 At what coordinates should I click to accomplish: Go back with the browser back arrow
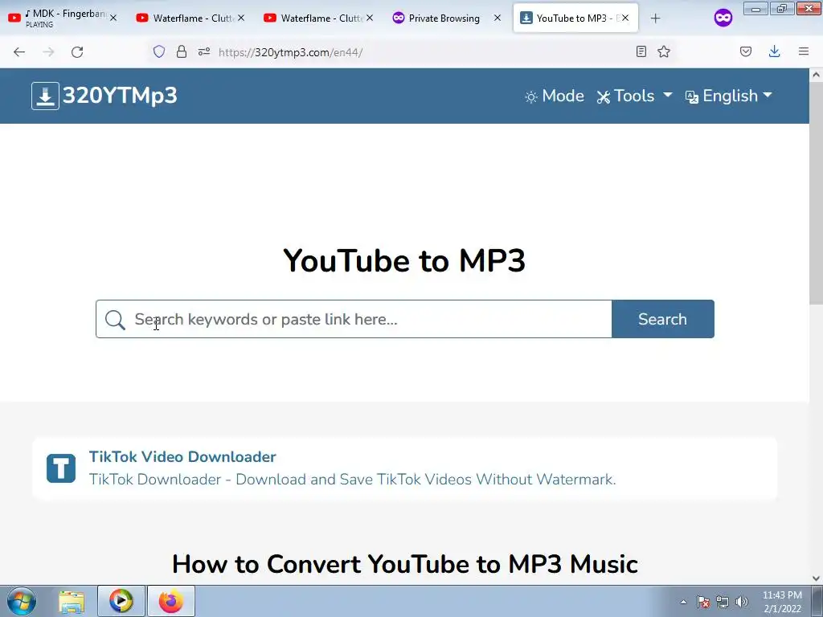pos(19,52)
